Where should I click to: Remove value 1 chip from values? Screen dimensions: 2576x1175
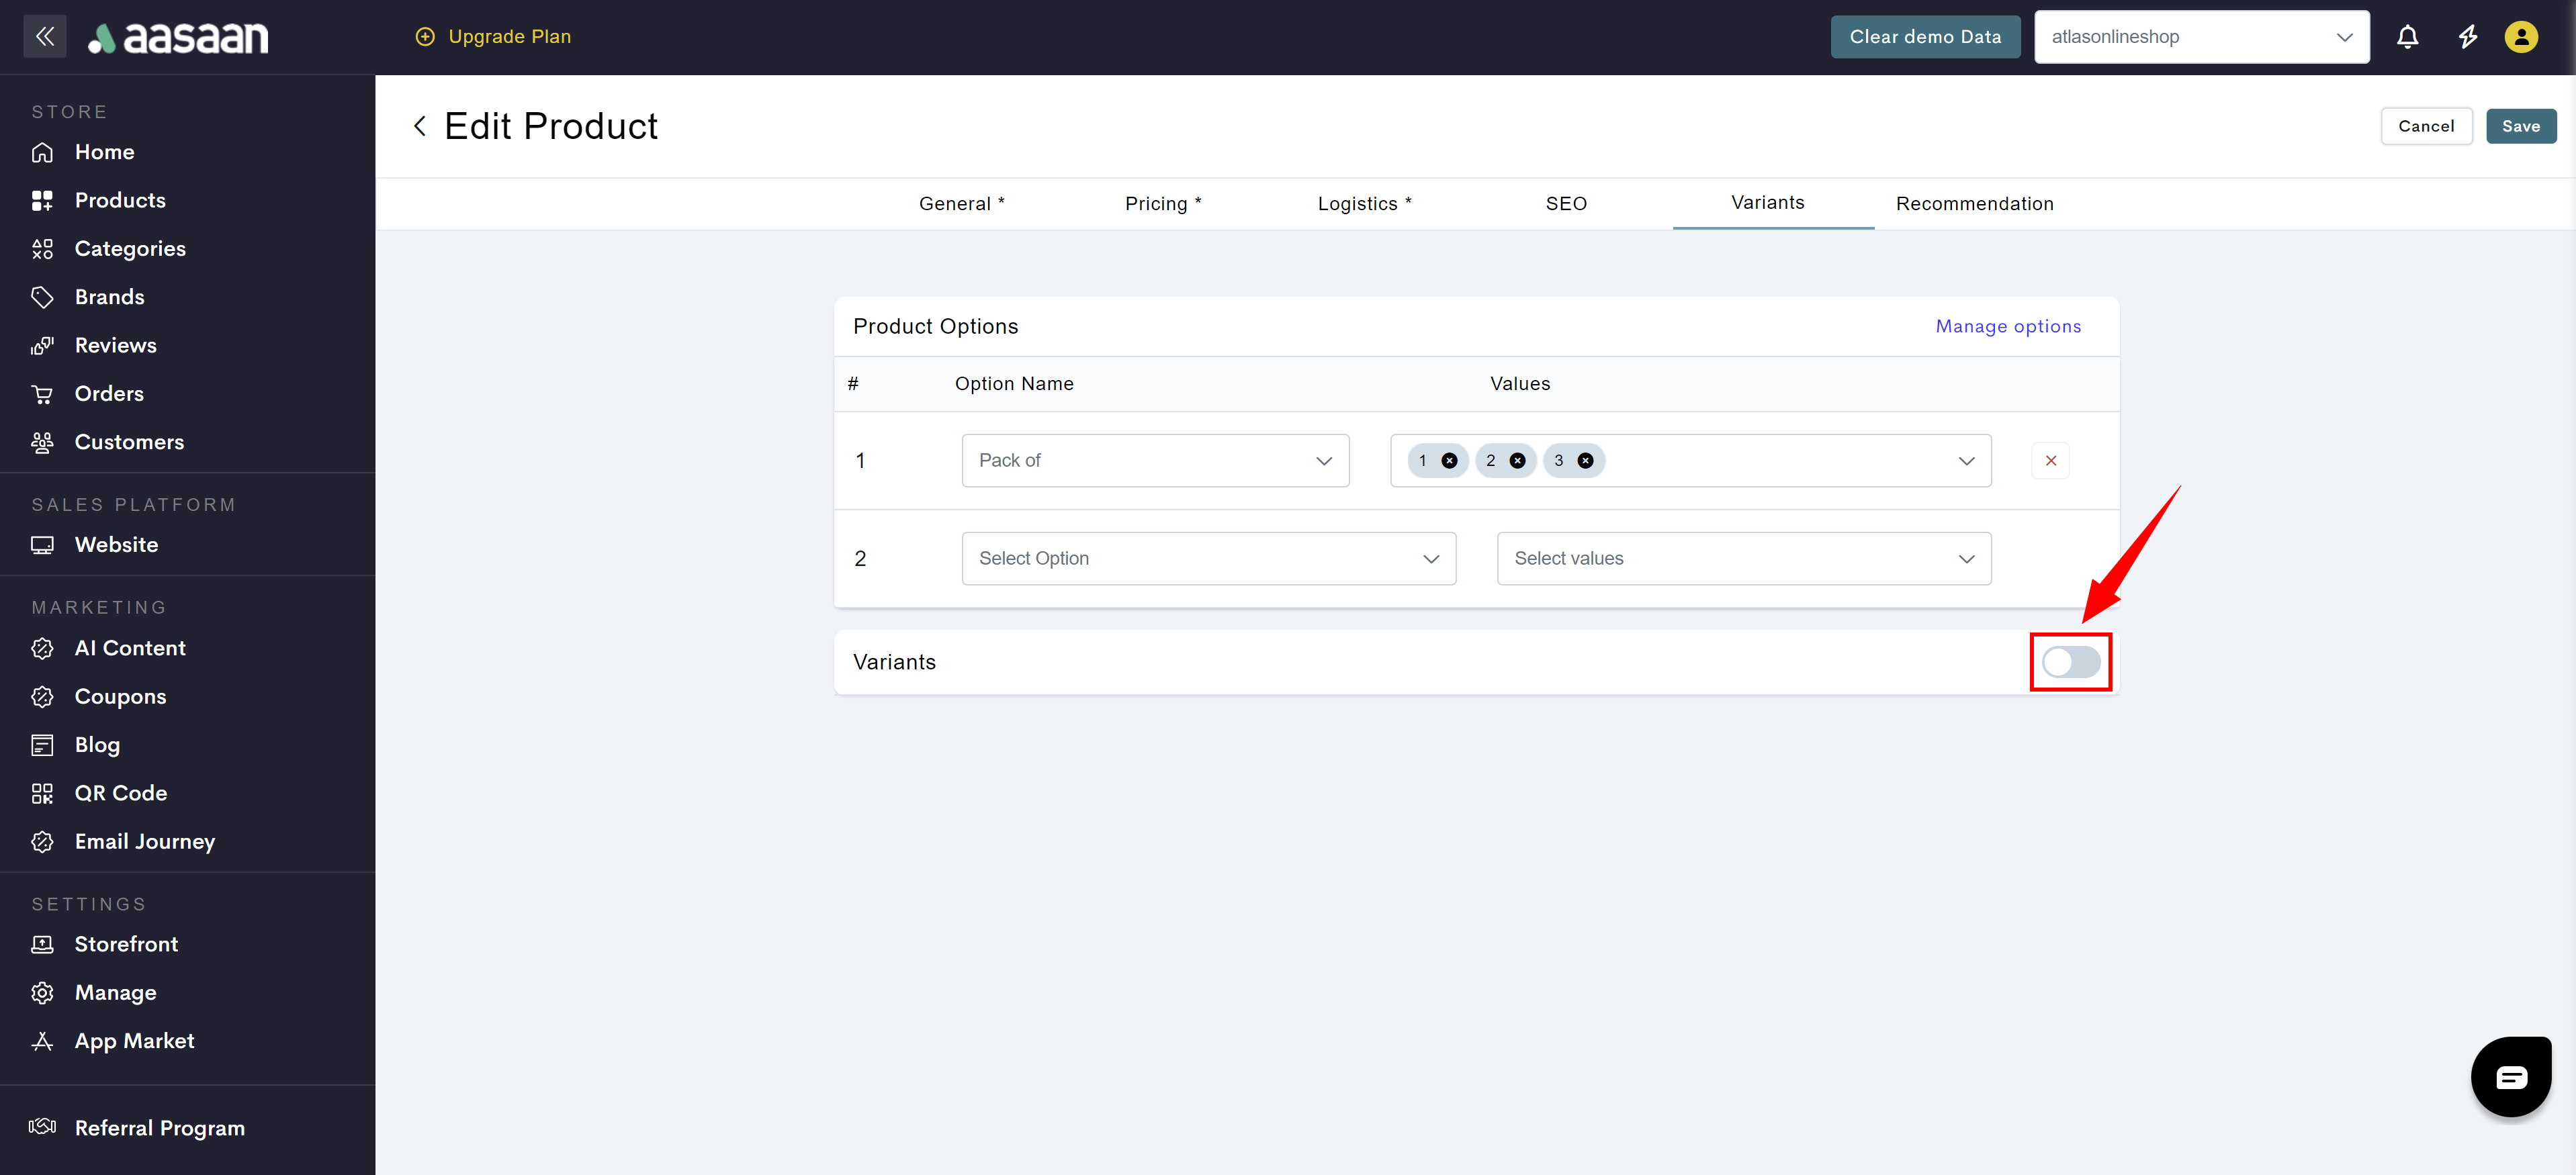pos(1449,461)
